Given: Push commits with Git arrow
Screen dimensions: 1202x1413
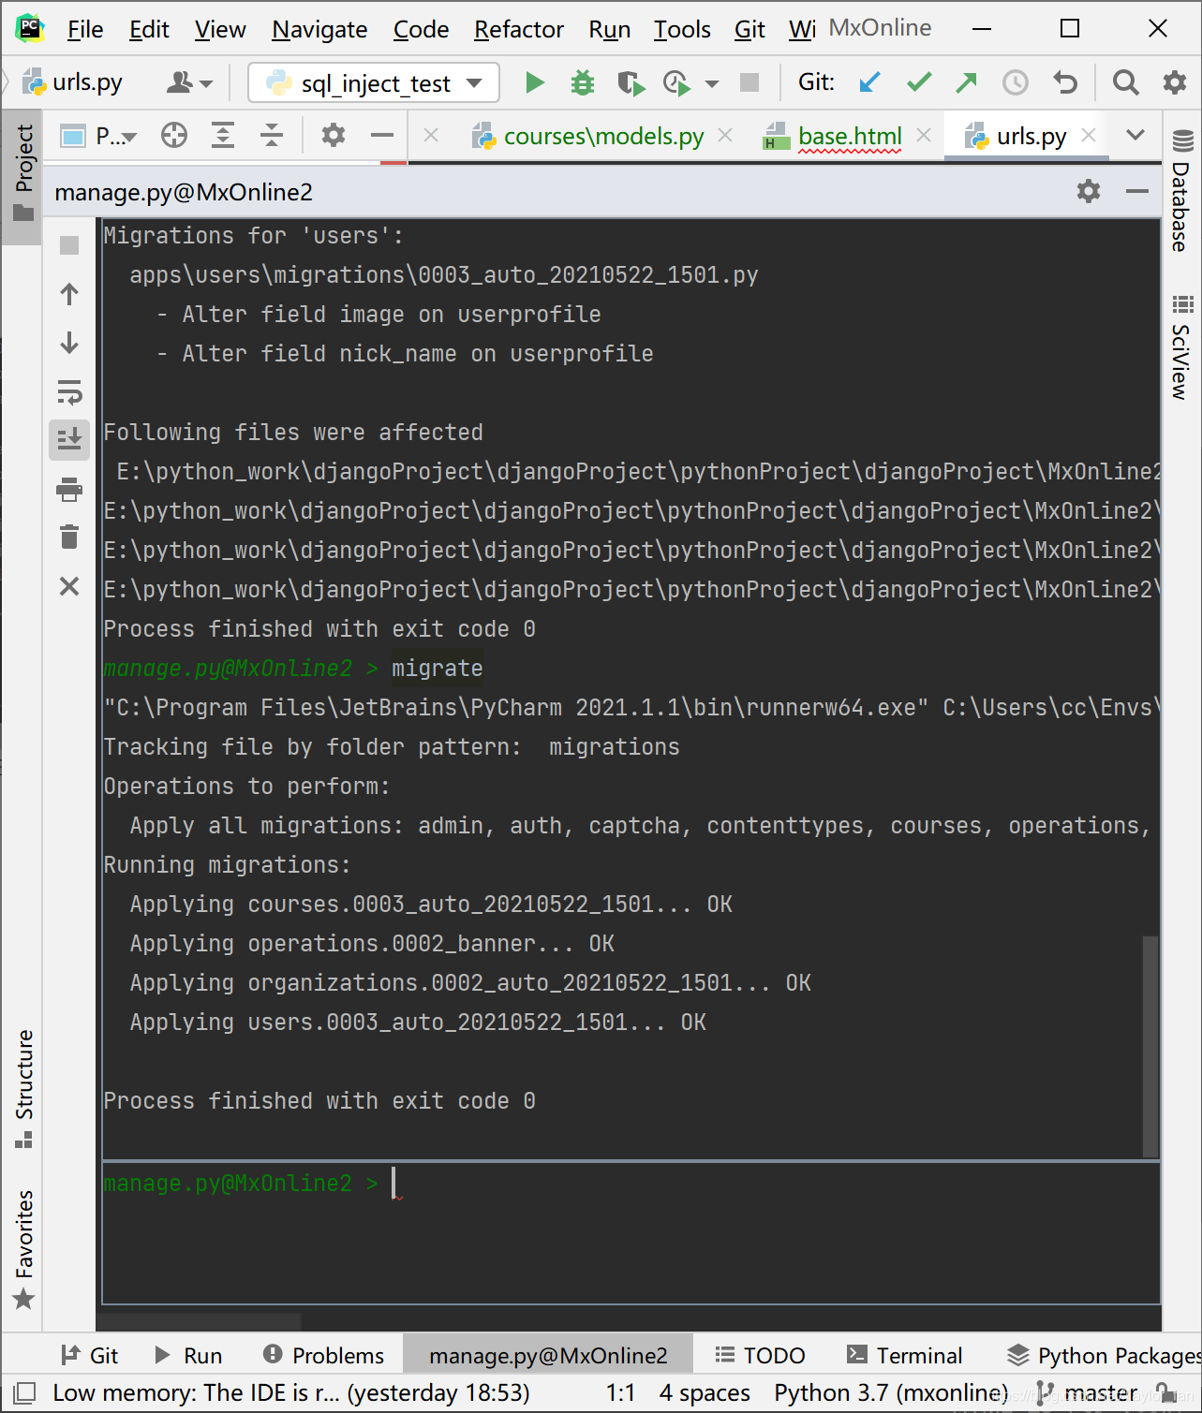Looking at the screenshot, I should pyautogui.click(x=966, y=82).
